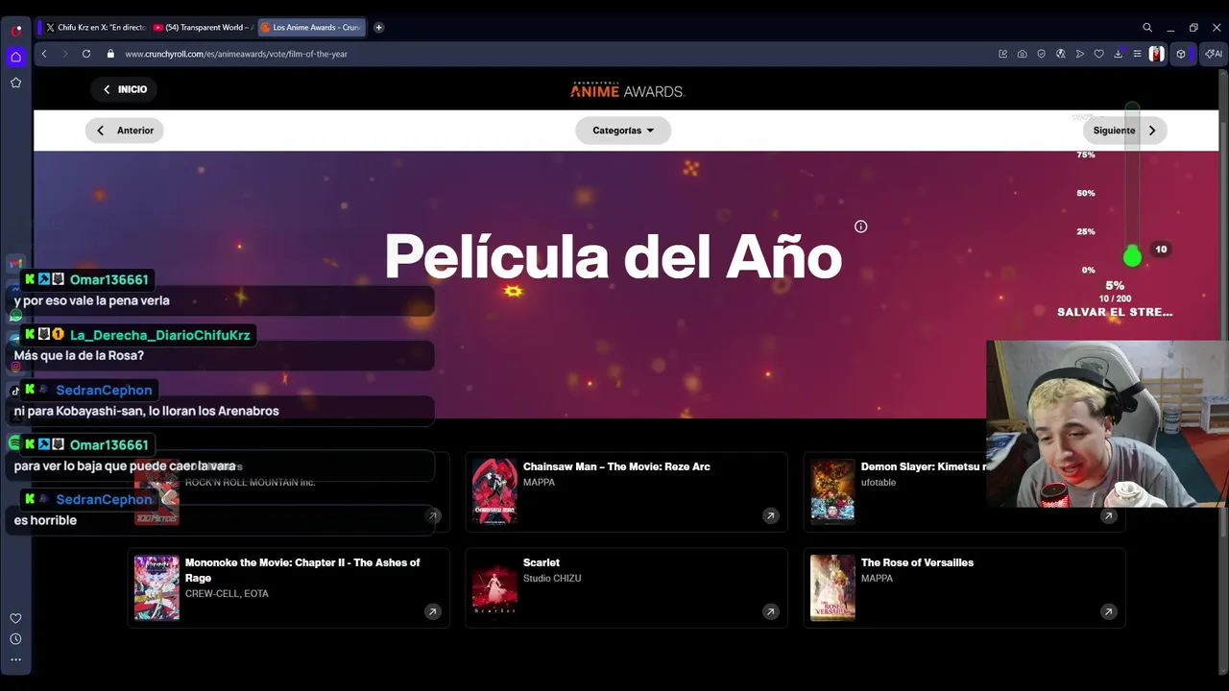Open sidebar three-dots more options
Screen dimensions: 1229x691
pyautogui.click(x=15, y=659)
